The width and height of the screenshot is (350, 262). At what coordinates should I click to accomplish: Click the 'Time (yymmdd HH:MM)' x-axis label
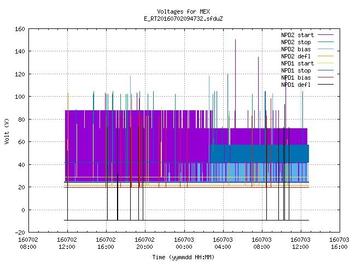183,257
